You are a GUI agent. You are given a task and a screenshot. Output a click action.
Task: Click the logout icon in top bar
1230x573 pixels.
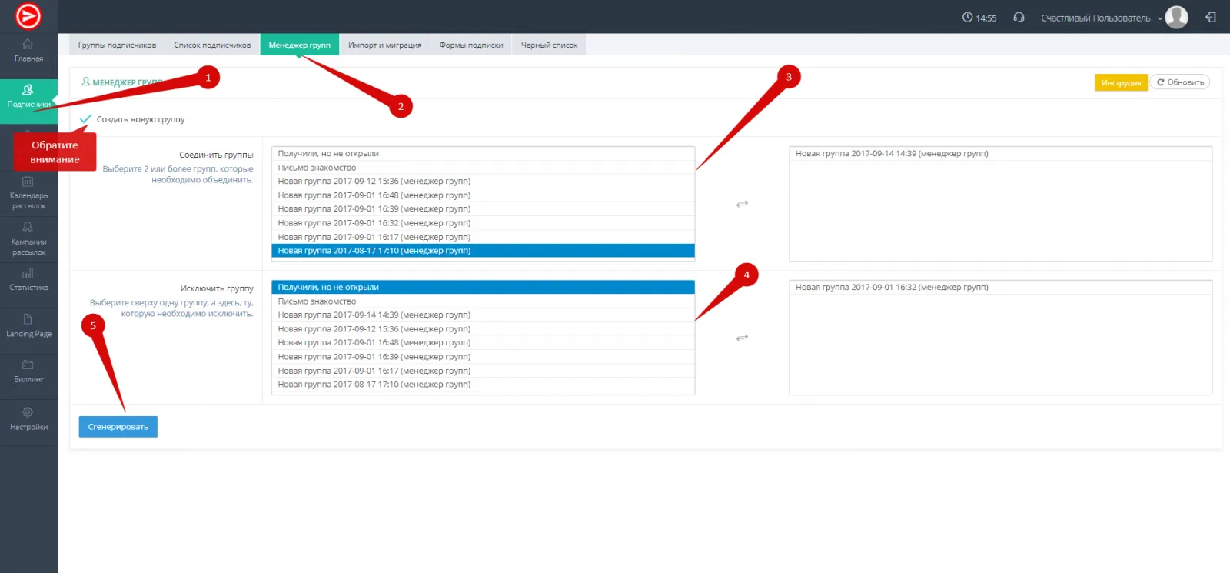(x=1211, y=18)
